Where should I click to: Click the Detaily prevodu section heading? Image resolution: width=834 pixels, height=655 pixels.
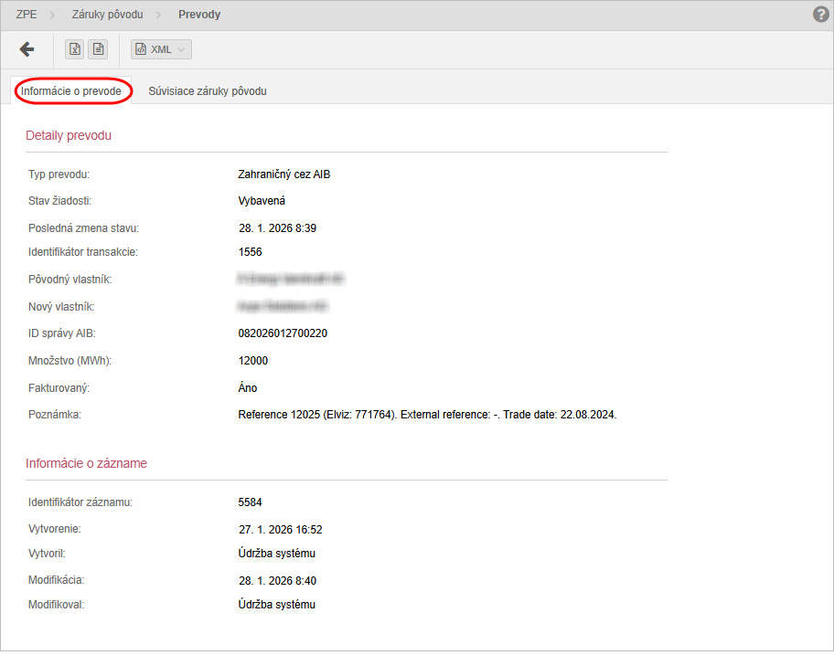tap(69, 135)
